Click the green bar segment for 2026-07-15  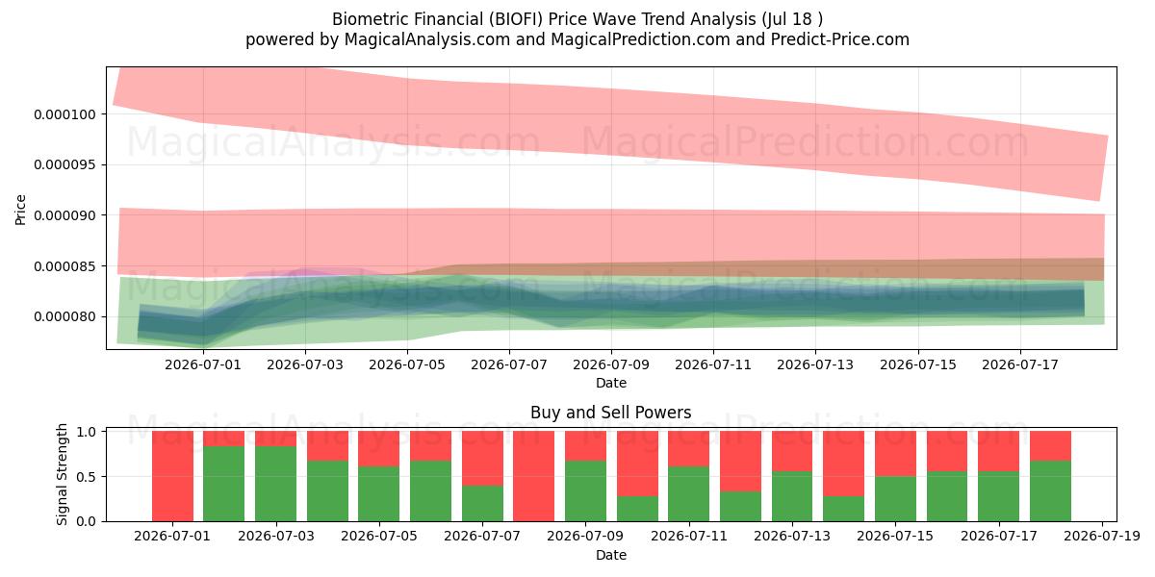tap(895, 499)
